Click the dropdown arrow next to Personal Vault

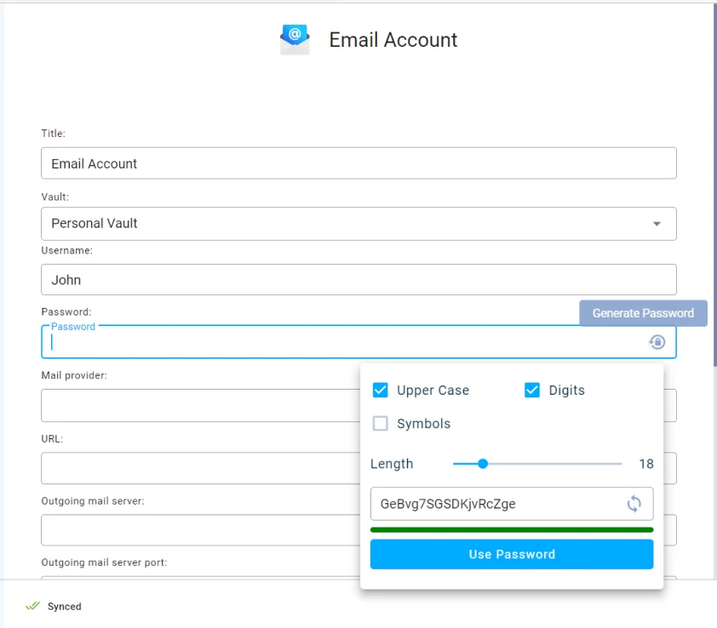[657, 223]
